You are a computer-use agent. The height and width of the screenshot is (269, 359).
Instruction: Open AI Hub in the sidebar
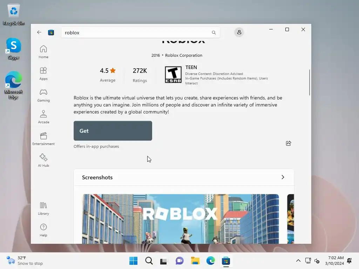(x=43, y=160)
